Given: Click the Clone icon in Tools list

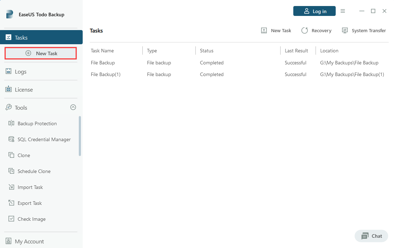Looking at the screenshot, I should click(11, 155).
